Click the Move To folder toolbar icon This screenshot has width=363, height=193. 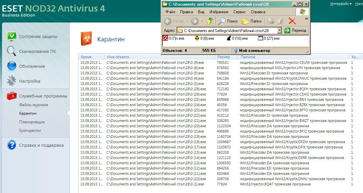point(271,21)
